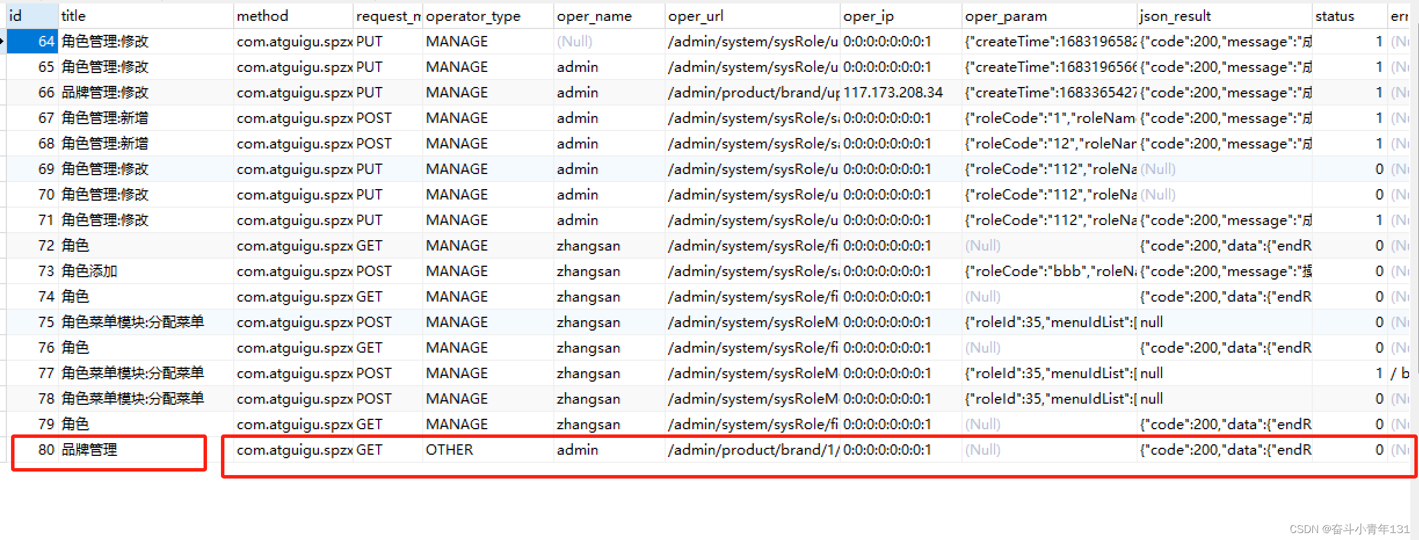Image resolution: width=1419 pixels, height=540 pixels.
Task: Select null json_result cell in row 75
Action: (1225, 322)
